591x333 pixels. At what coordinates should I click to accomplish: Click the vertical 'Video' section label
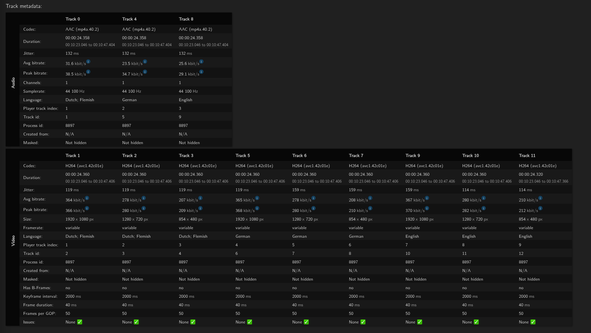coord(13,241)
